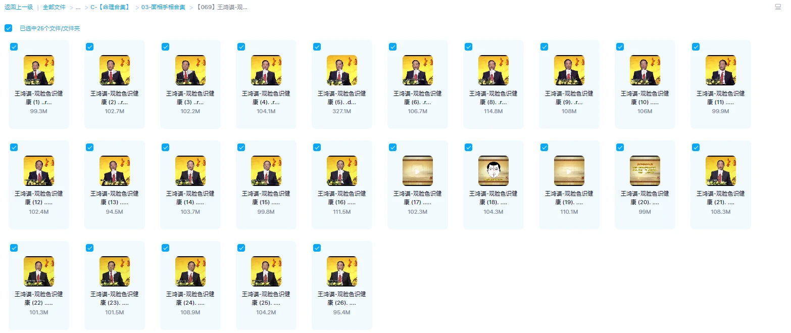Open video thumbnail of 观脸色识健康 (24)
The width and height of the screenshot is (791, 333).
pos(190,271)
